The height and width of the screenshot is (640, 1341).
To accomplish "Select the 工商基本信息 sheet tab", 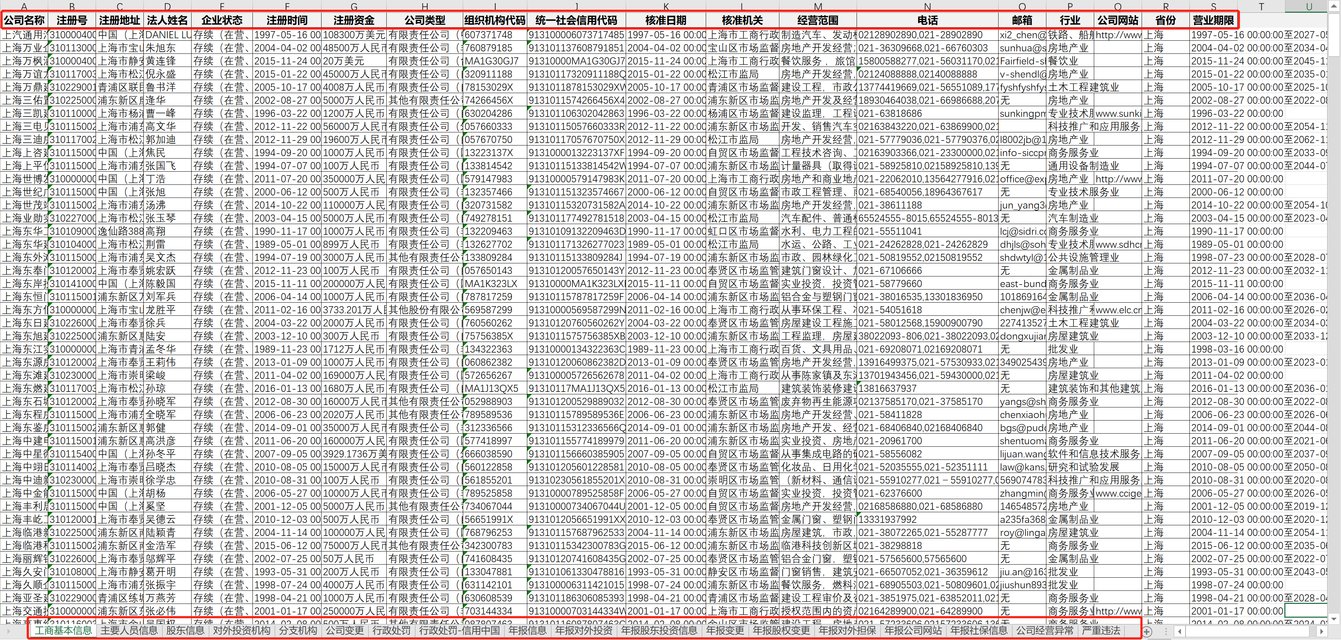I will pos(63,630).
